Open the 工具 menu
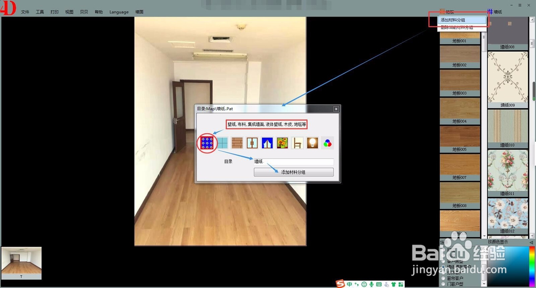The height and width of the screenshot is (288, 536). [40, 12]
